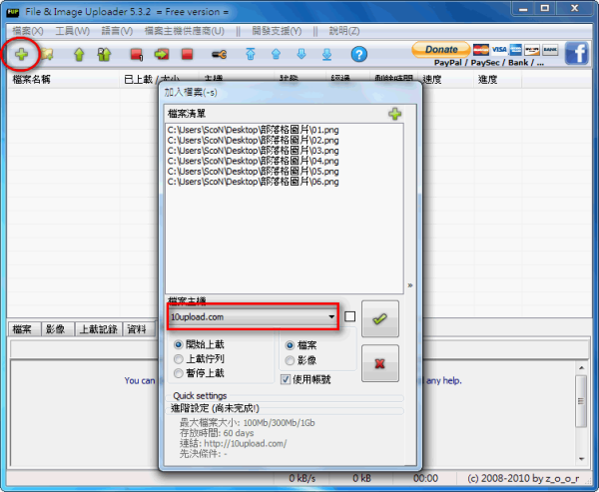This screenshot has height=492, width=599.
Task: Click the green plus Add files toolbar icon
Action: (x=21, y=55)
